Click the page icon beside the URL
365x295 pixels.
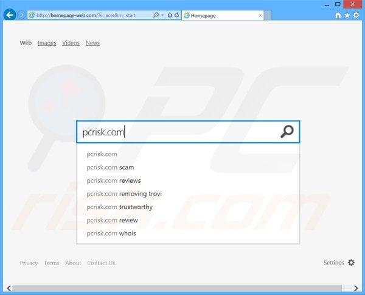click(32, 15)
